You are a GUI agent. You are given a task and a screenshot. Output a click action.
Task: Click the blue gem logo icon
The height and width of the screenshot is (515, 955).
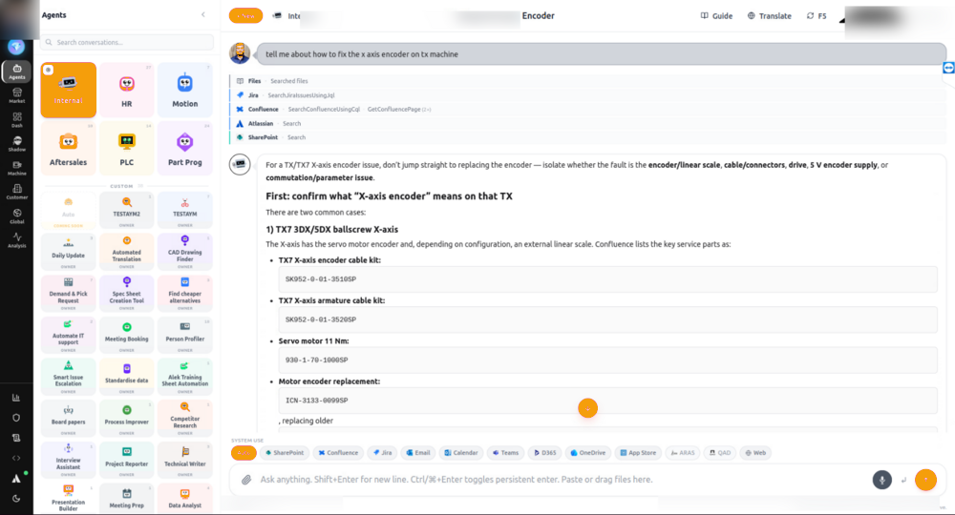coord(16,47)
